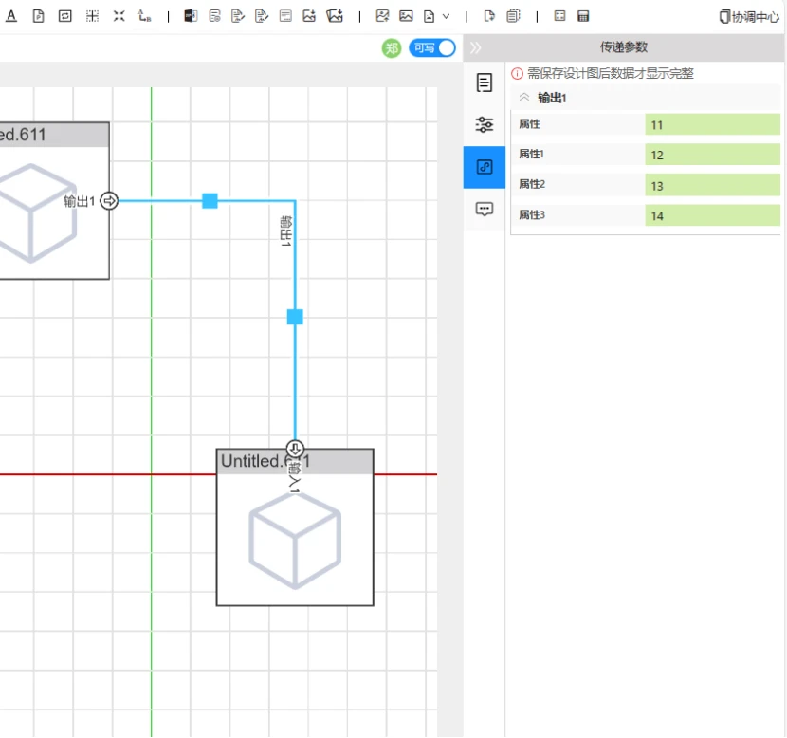Click the dashed grid alignment icon
This screenshot has height=738, width=787.
click(92, 16)
